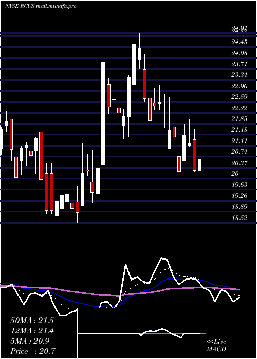Click the NYSE RCUS mail.munafa.pro title text

pos(41,6)
